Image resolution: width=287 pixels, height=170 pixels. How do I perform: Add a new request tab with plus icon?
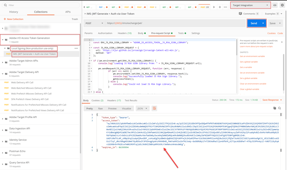pyautogui.click(x=220, y=7)
